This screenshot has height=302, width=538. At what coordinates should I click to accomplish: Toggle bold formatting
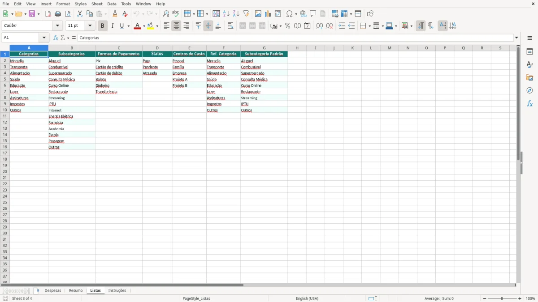pos(102,26)
